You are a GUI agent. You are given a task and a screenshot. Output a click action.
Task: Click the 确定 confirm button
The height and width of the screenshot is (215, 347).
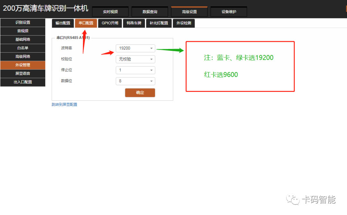(140, 93)
